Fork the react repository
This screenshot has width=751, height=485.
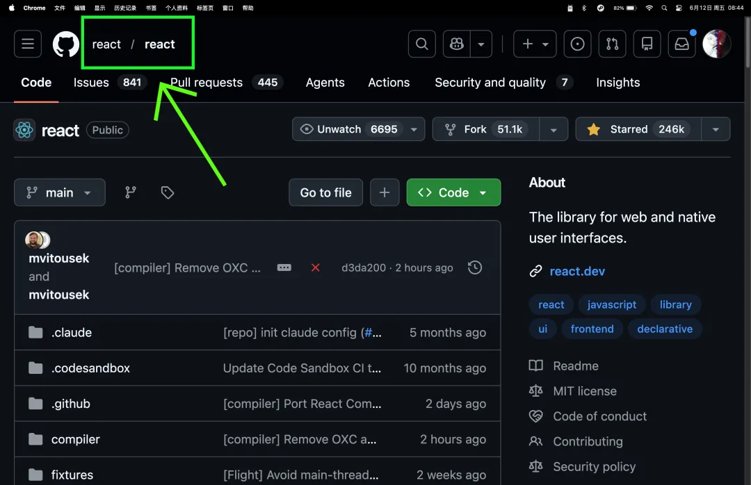tap(485, 129)
